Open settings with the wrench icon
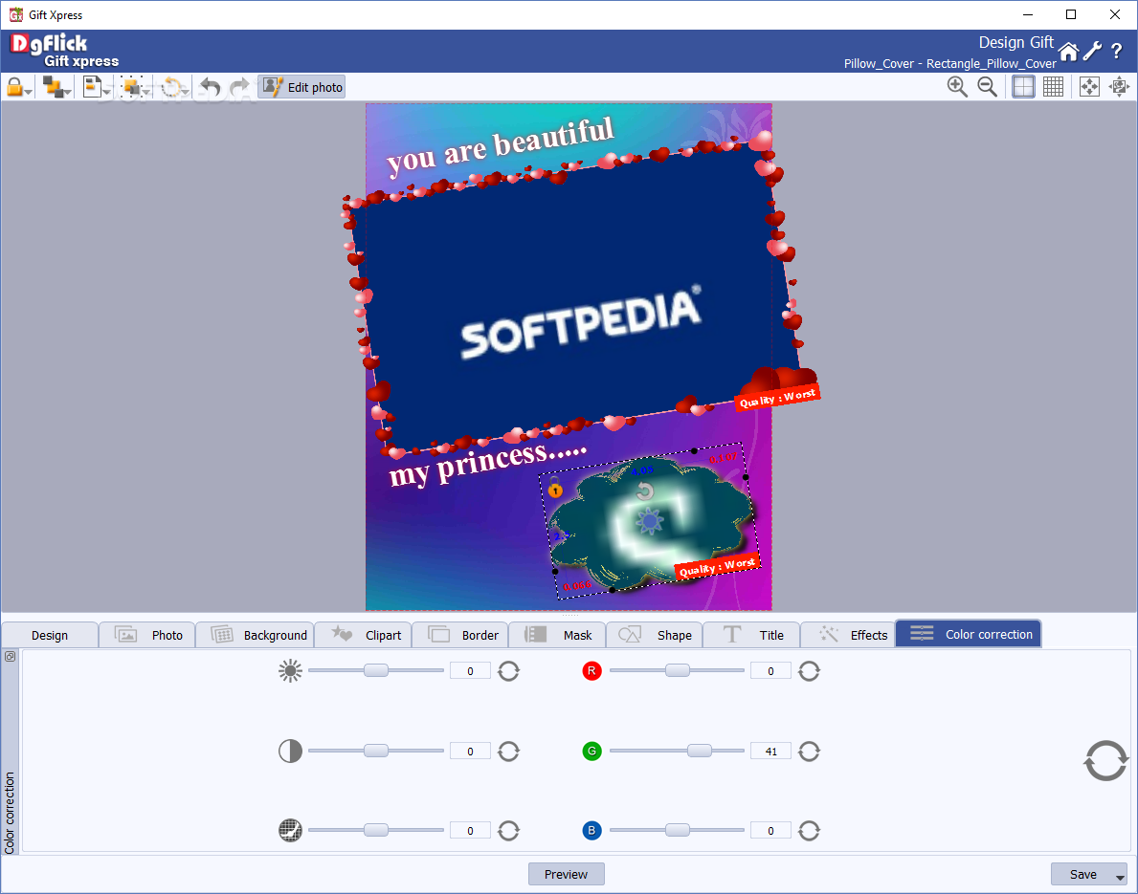 pos(1092,51)
